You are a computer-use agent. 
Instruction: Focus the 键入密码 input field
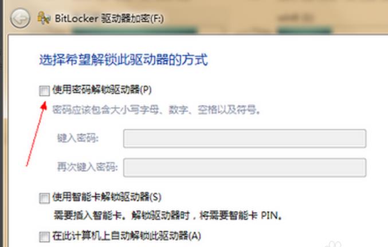[x=245, y=138]
